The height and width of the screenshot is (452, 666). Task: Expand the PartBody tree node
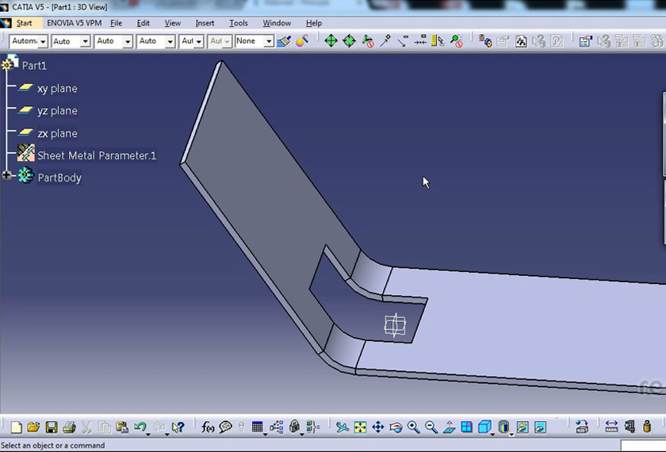pos(7,175)
